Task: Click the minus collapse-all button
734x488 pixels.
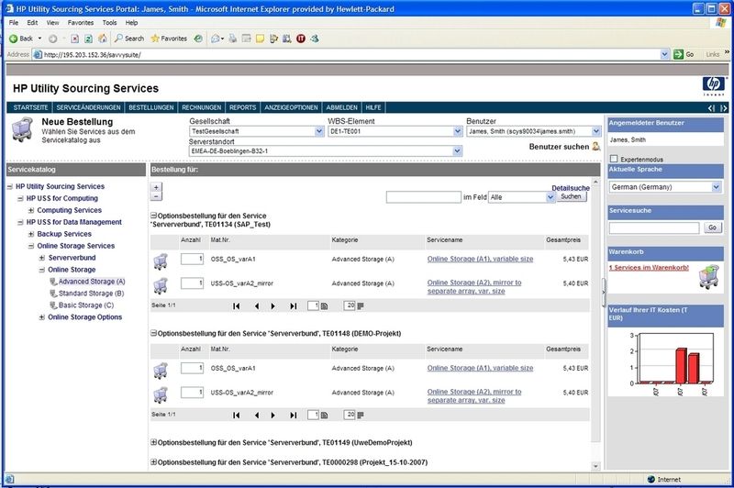Action: [x=156, y=196]
